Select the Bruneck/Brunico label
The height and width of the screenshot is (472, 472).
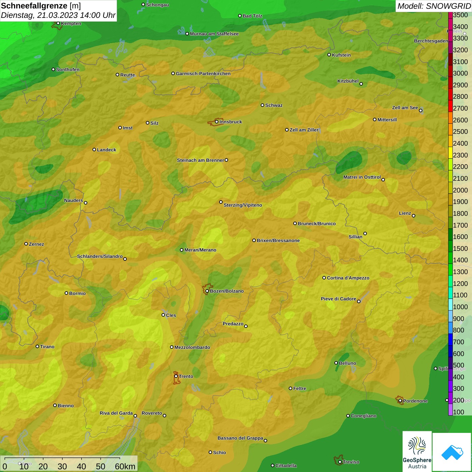(x=317, y=224)
